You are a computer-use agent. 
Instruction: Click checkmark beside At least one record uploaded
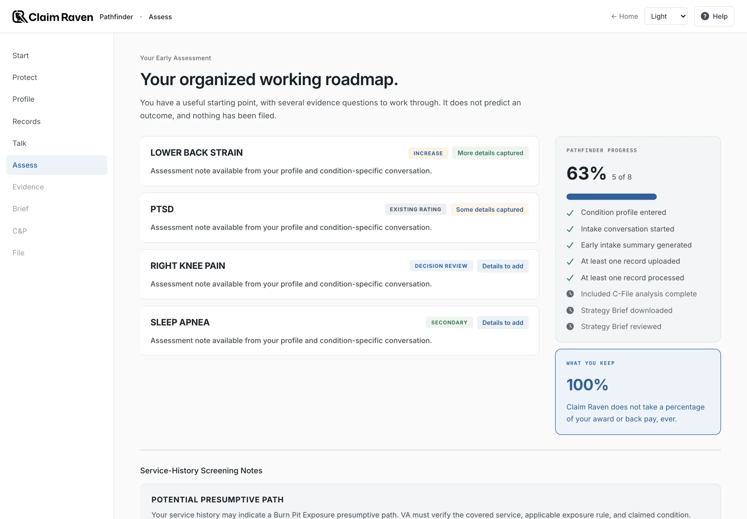point(570,262)
